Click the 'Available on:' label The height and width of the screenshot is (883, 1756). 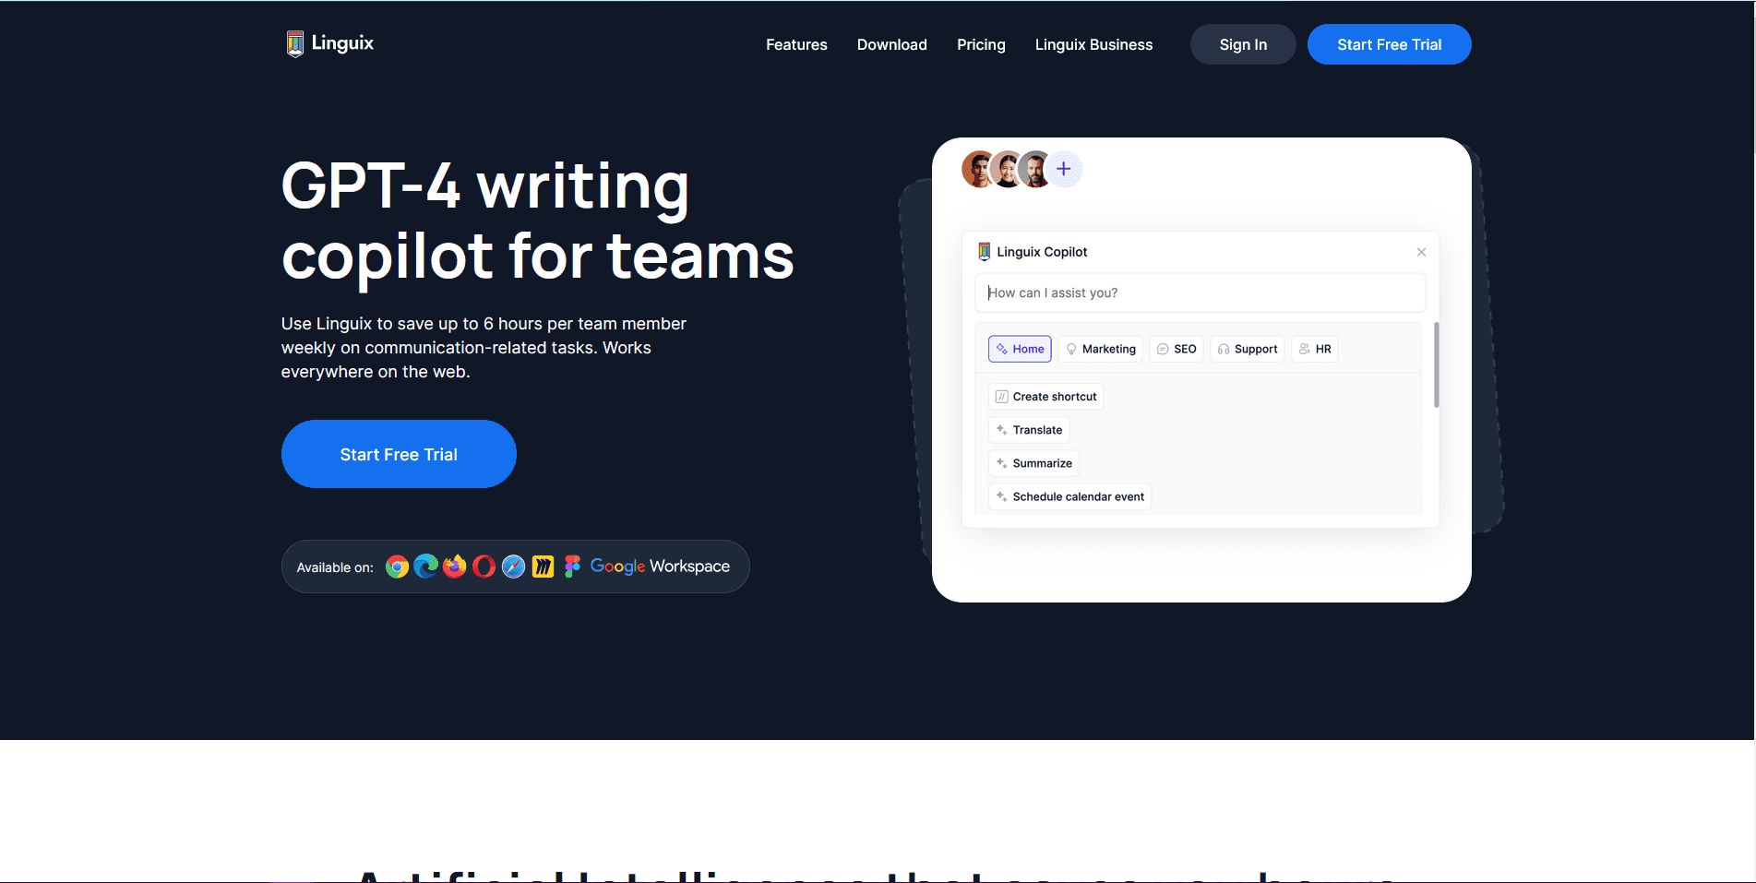[x=335, y=567]
